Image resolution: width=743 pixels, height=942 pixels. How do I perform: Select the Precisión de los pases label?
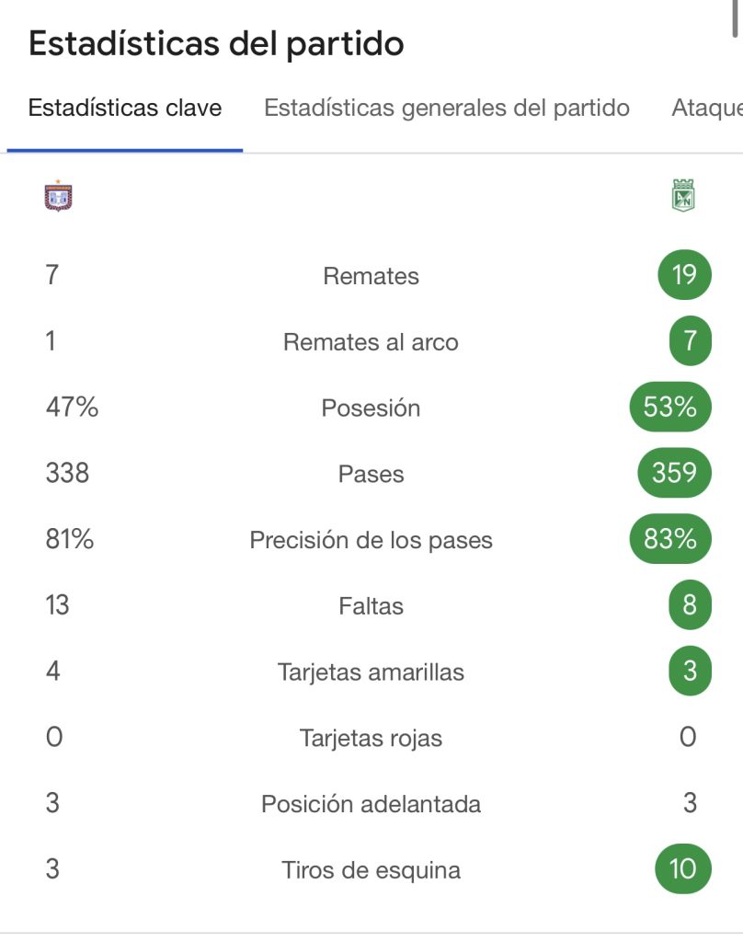(371, 541)
